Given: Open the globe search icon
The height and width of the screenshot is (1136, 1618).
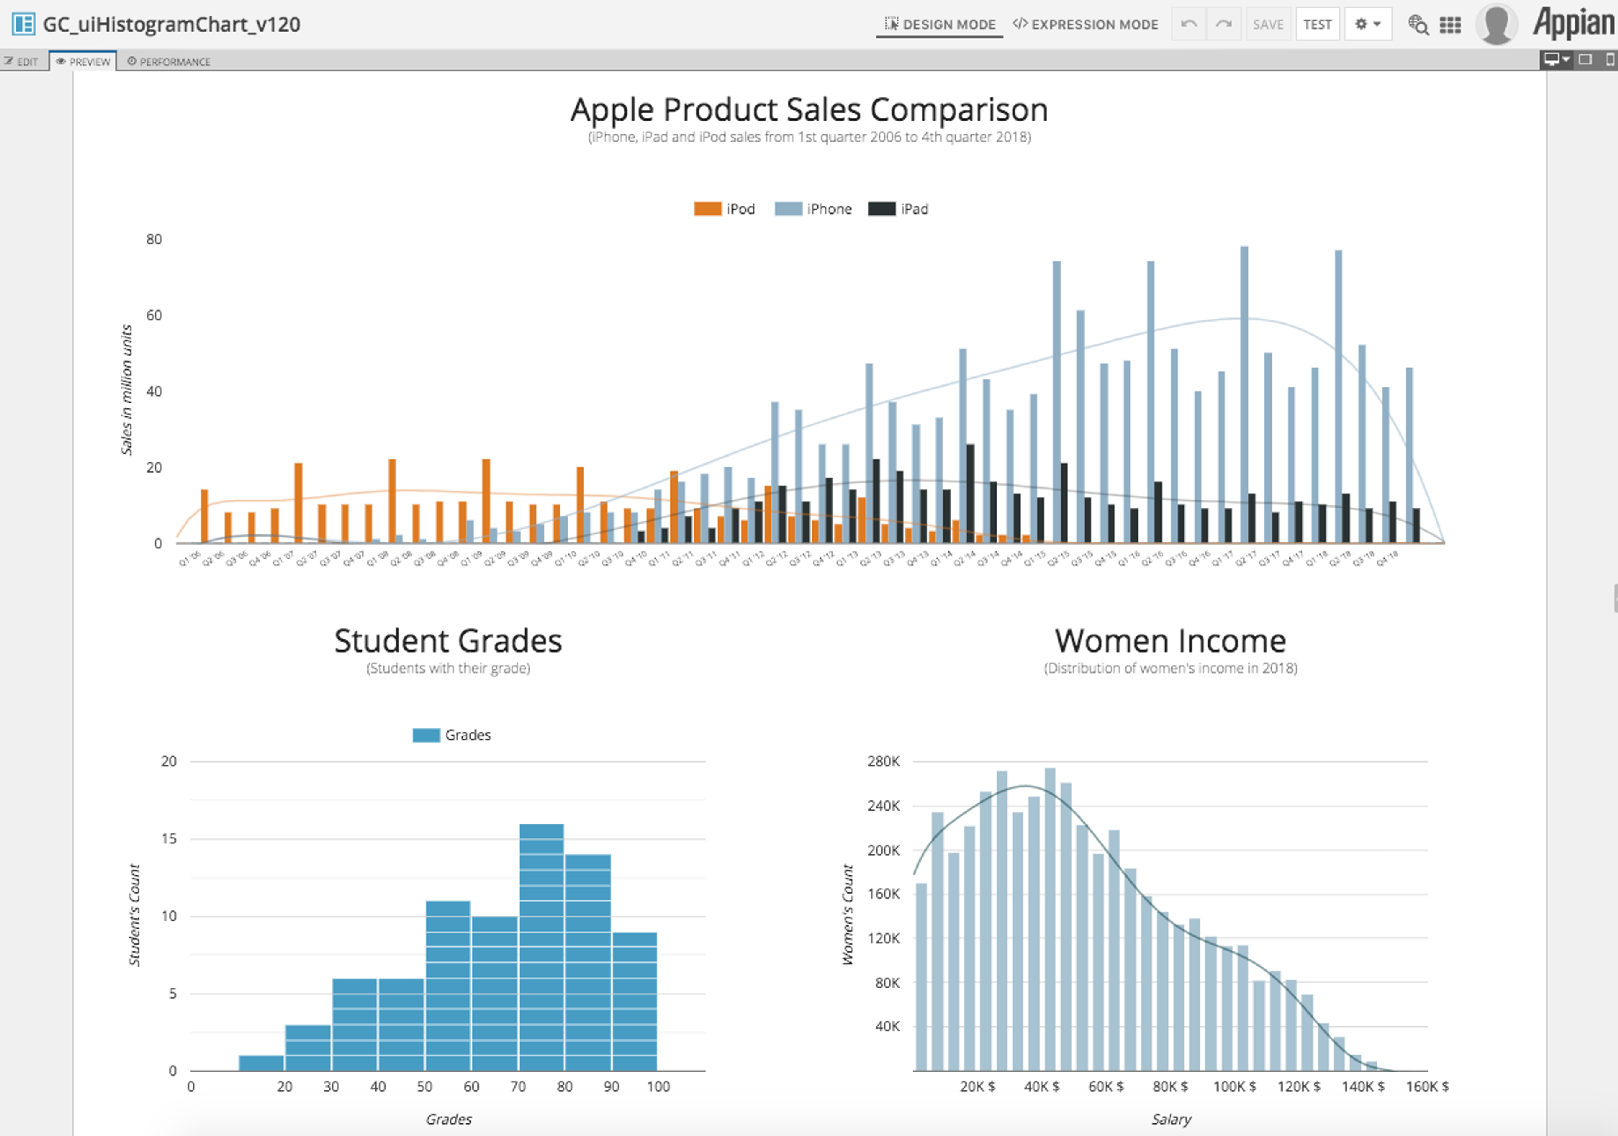Looking at the screenshot, I should click(1418, 25).
